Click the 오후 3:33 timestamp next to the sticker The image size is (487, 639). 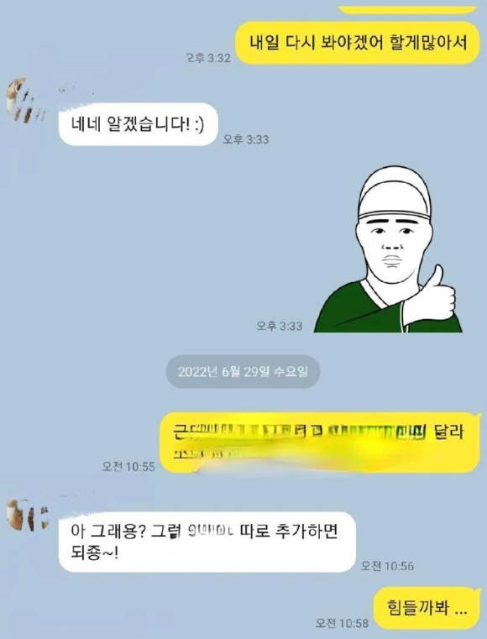coord(279,326)
